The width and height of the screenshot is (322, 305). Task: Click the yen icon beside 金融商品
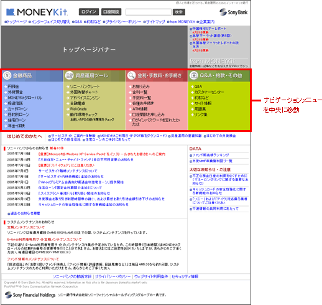point(7,75)
